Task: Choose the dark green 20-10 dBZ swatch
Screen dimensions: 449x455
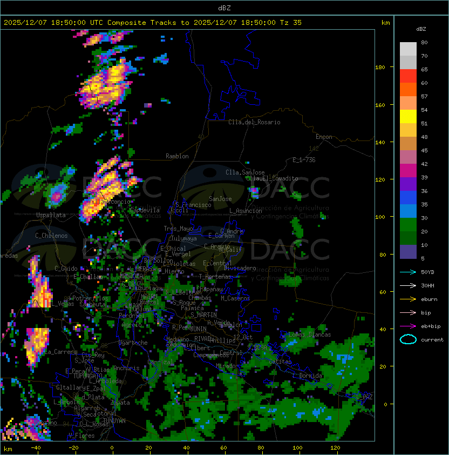Action: (408, 238)
